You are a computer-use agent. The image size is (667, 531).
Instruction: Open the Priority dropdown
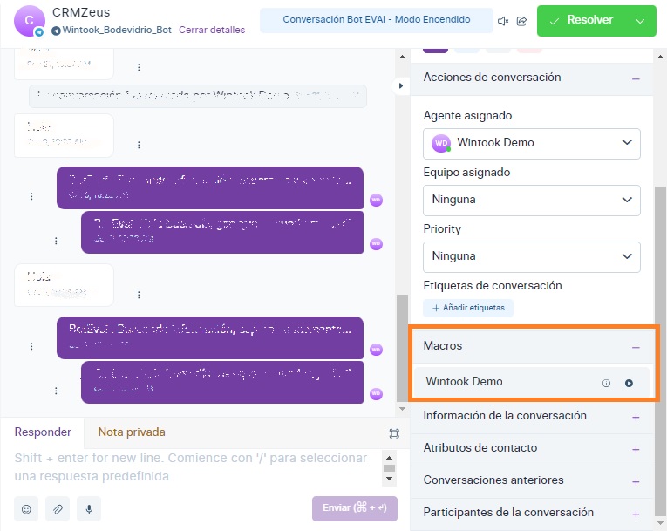coord(532,256)
